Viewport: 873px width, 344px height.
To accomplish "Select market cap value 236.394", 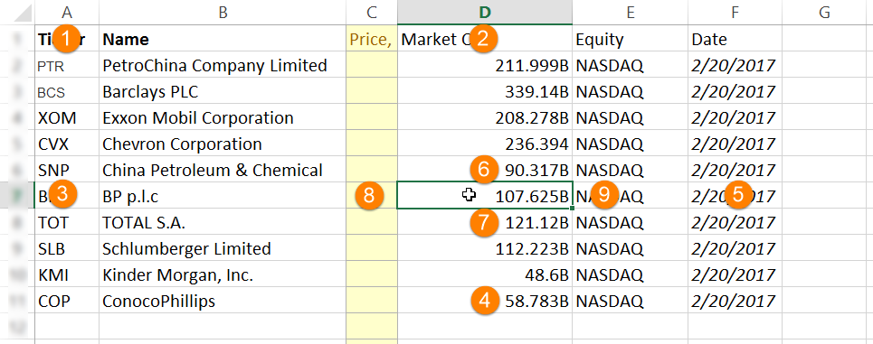I will [x=485, y=144].
